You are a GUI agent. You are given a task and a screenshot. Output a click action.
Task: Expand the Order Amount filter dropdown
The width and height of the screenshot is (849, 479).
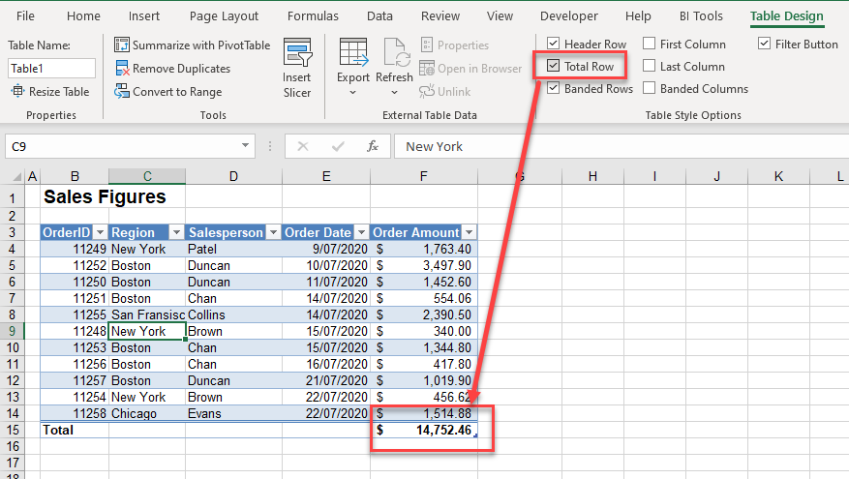(469, 232)
